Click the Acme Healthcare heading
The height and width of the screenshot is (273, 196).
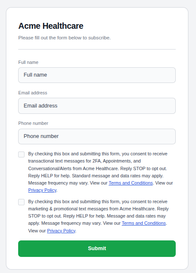click(51, 26)
